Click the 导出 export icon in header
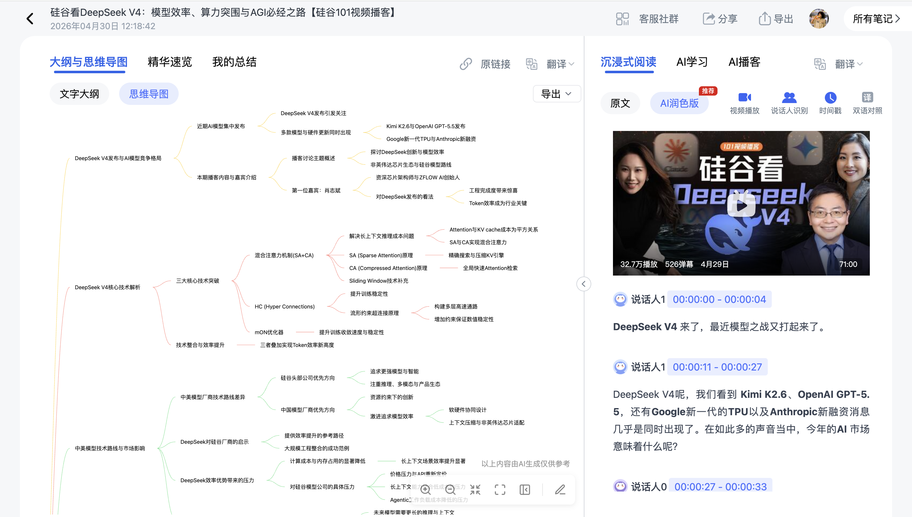The height and width of the screenshot is (517, 912). click(764, 19)
